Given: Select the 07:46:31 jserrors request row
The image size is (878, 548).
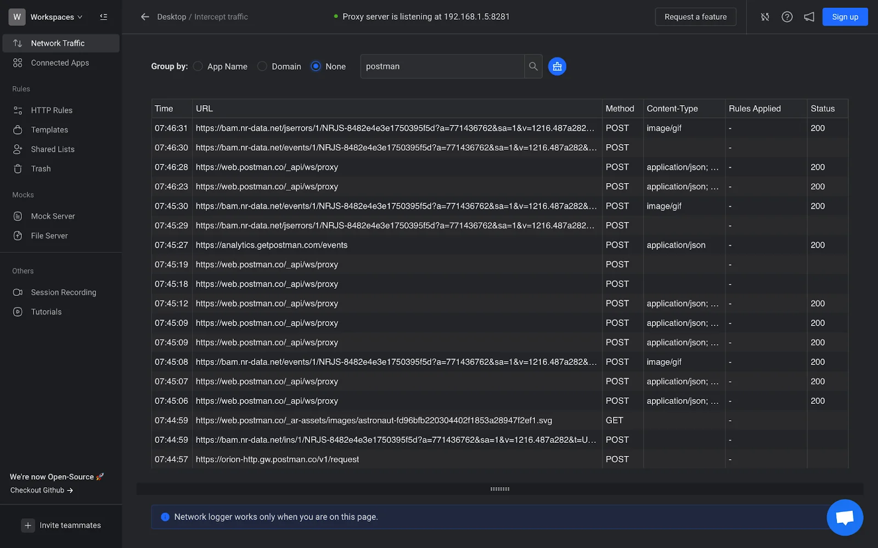Looking at the screenshot, I should click(500, 128).
